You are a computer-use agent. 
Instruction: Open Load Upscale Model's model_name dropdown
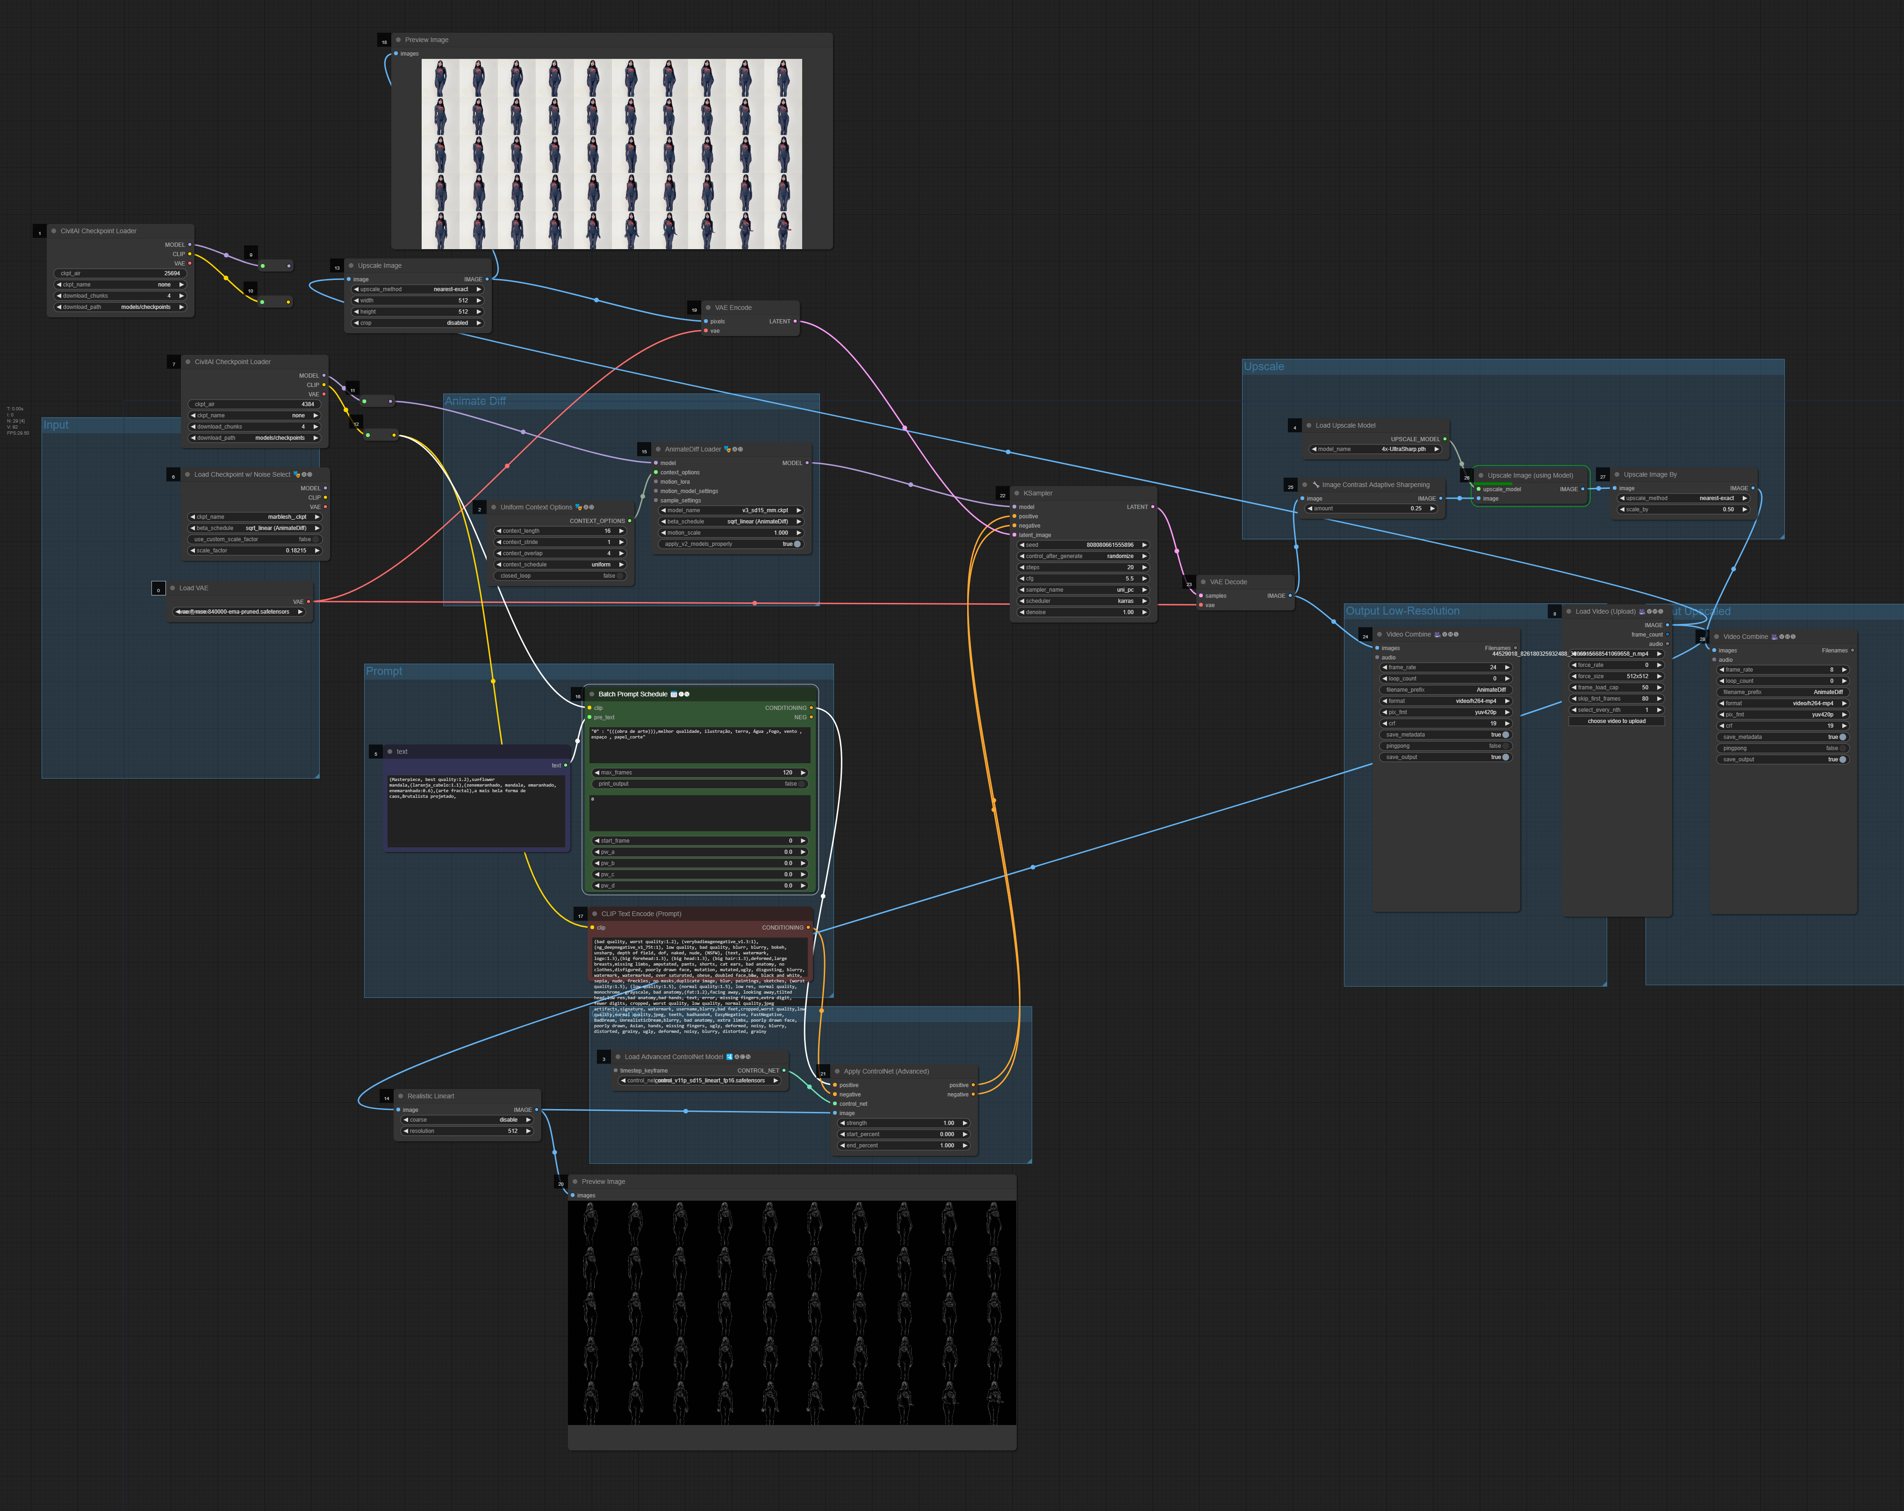(x=1376, y=449)
